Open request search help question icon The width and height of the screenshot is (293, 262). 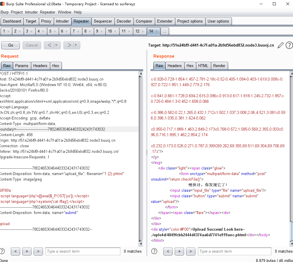coord(2,251)
